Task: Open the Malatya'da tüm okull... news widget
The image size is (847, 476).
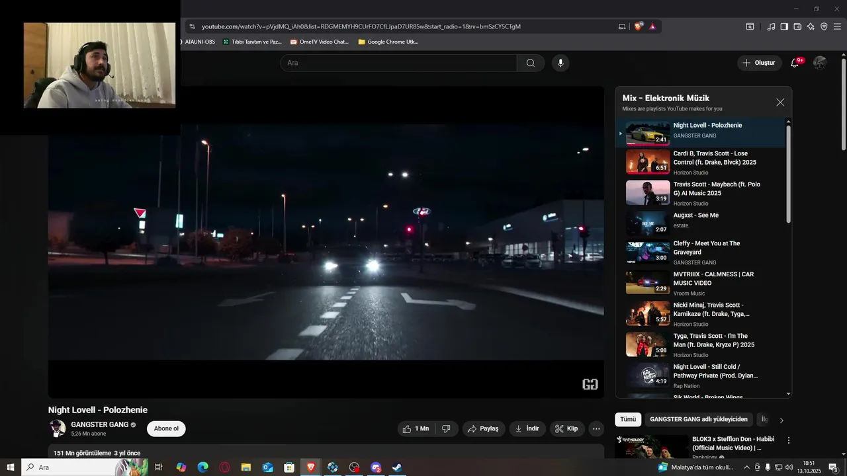Action: click(x=695, y=467)
